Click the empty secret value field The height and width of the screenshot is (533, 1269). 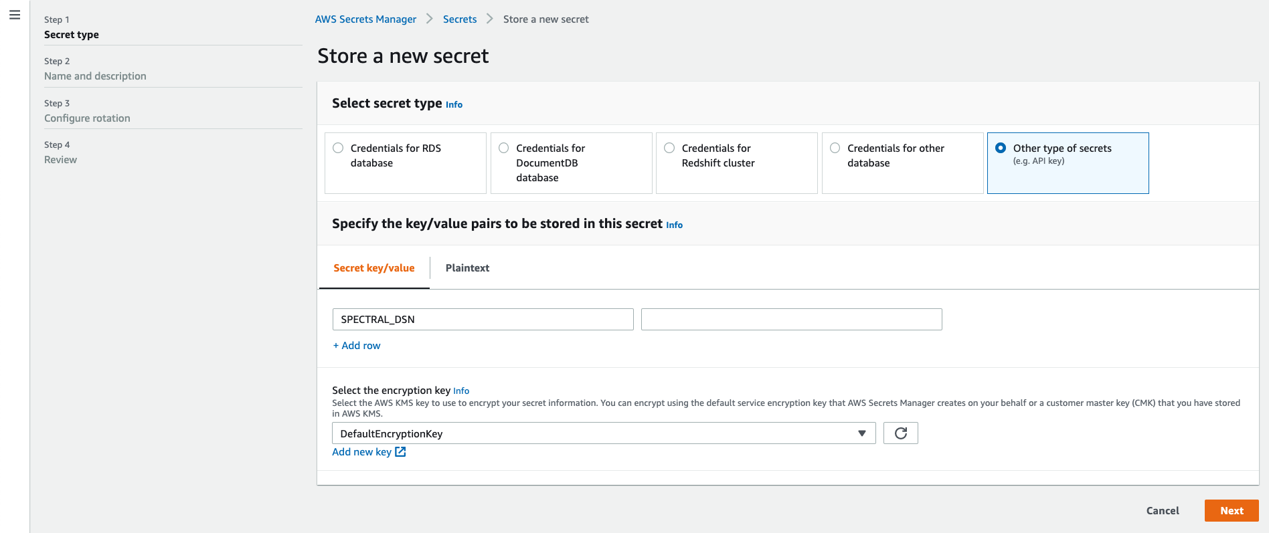pyautogui.click(x=791, y=320)
